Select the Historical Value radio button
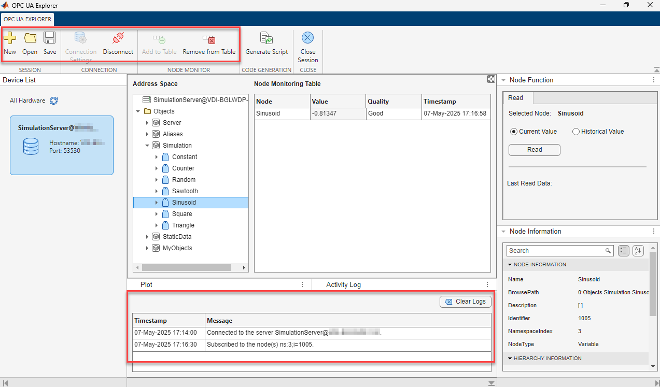660x387 pixels. 575,131
